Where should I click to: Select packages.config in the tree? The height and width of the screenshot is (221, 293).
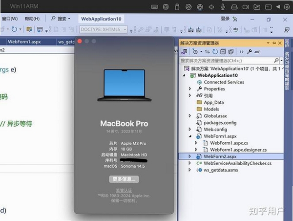coord(220,123)
